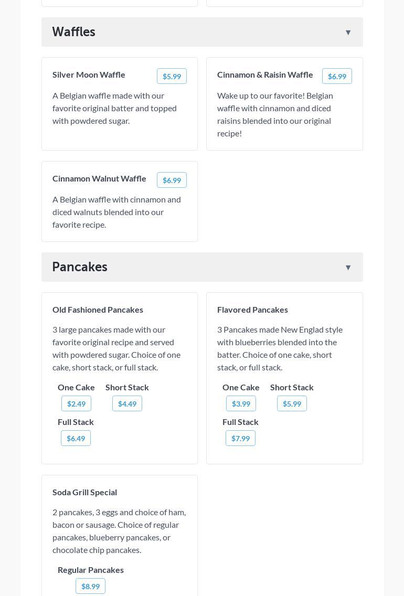This screenshot has height=596, width=404.
Task: Choose Flavored Pancakes Short Stack $5.99
Action: [x=292, y=404]
